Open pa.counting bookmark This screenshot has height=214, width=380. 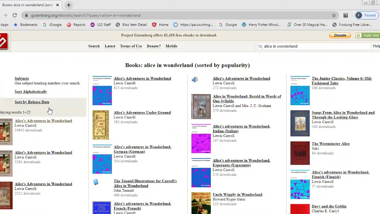(x=193, y=25)
